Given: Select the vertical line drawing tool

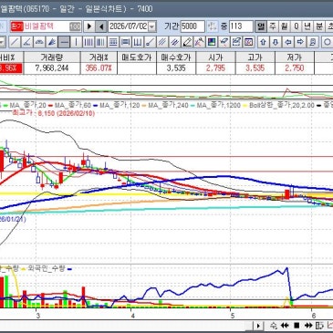Looking at the screenshot, I should pos(76,42).
